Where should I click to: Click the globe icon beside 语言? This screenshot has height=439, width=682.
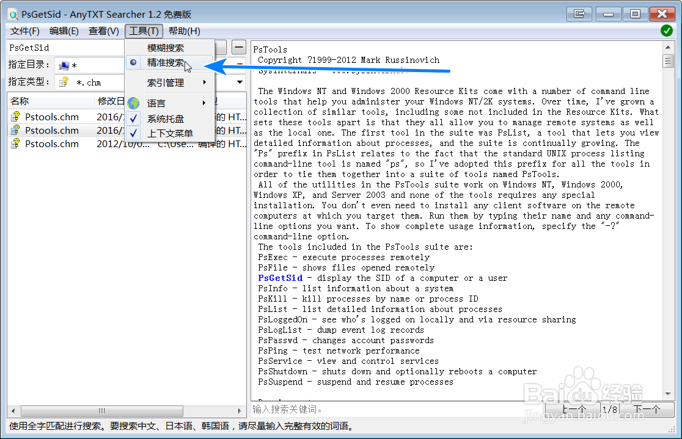[x=134, y=103]
